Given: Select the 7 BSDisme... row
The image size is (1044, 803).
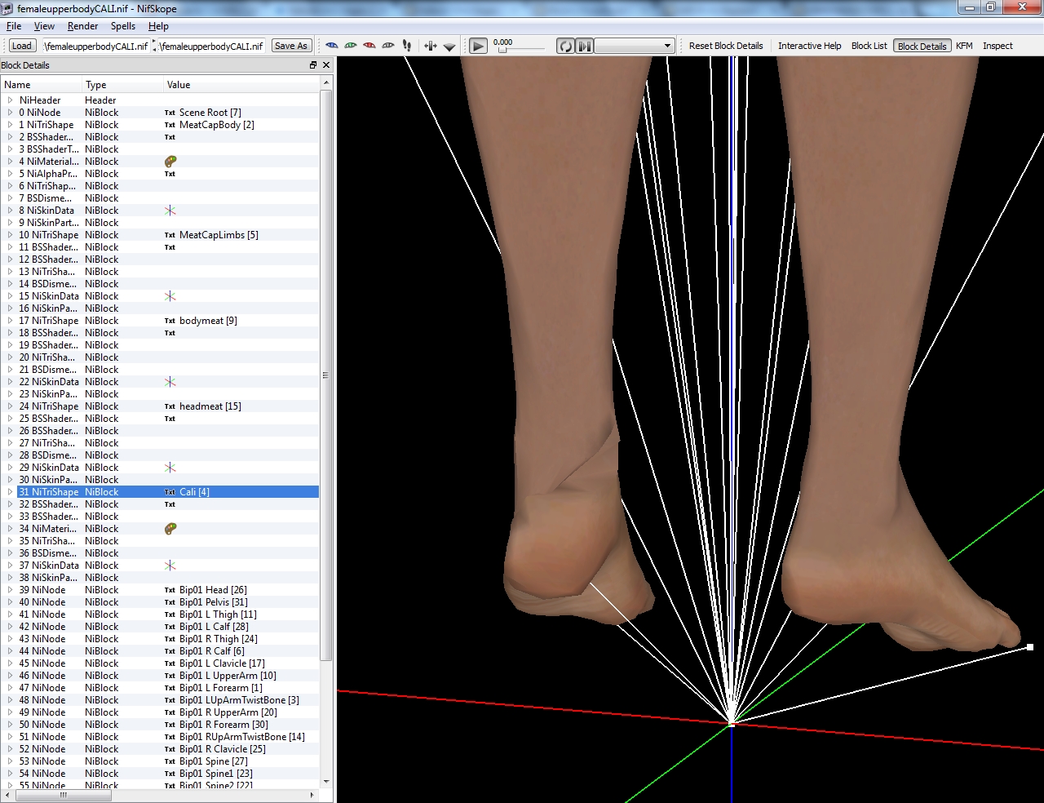Looking at the screenshot, I should pyautogui.click(x=160, y=198).
